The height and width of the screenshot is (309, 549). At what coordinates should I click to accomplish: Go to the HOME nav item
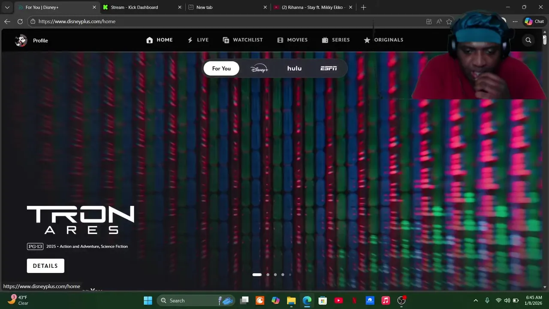(x=159, y=40)
